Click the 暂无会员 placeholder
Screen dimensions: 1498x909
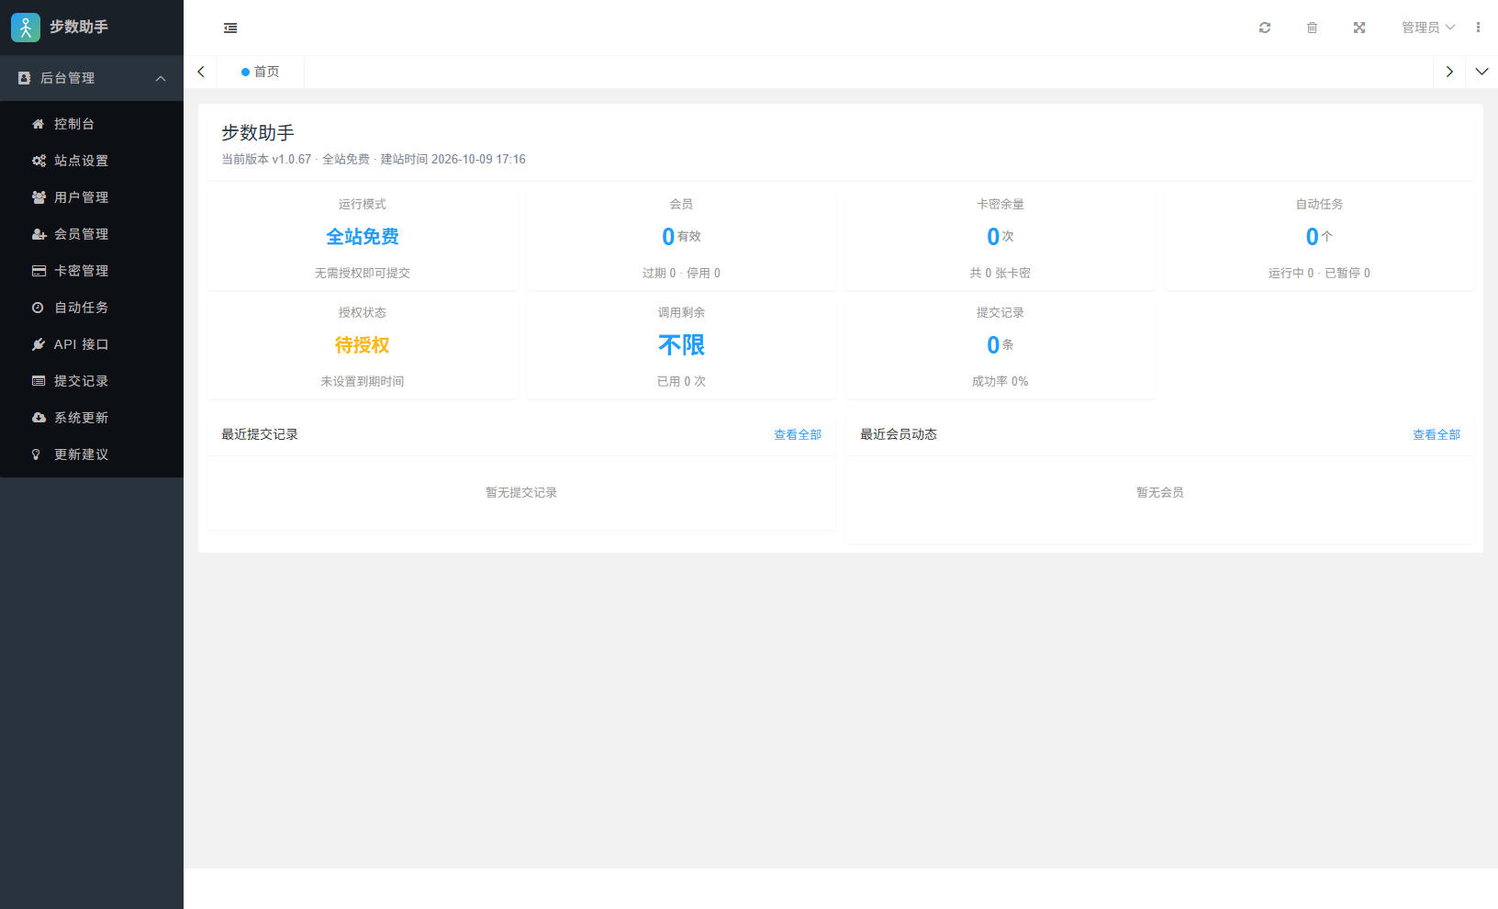(1160, 493)
